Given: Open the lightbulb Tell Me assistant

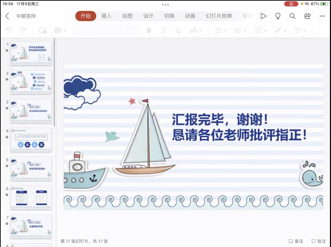Looking at the screenshot, I should (278, 16).
